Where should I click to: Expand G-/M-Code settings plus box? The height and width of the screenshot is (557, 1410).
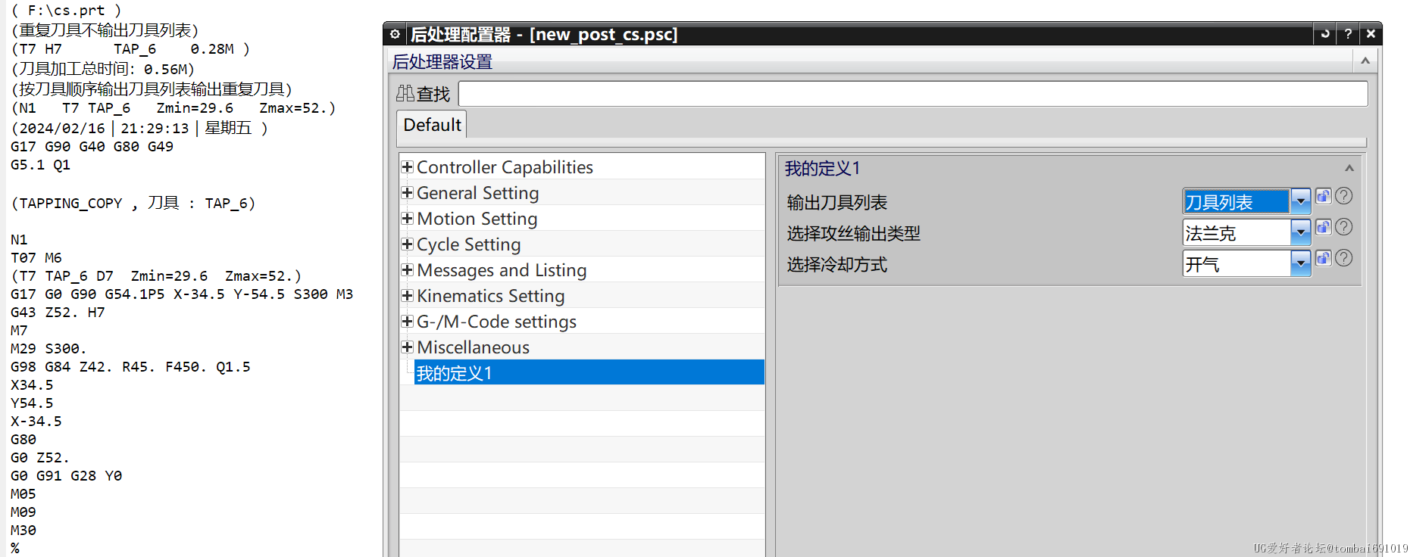point(407,321)
